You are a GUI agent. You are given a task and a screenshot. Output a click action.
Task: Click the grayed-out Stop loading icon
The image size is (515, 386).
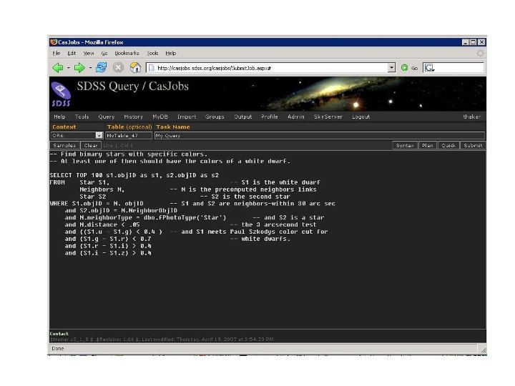point(118,68)
